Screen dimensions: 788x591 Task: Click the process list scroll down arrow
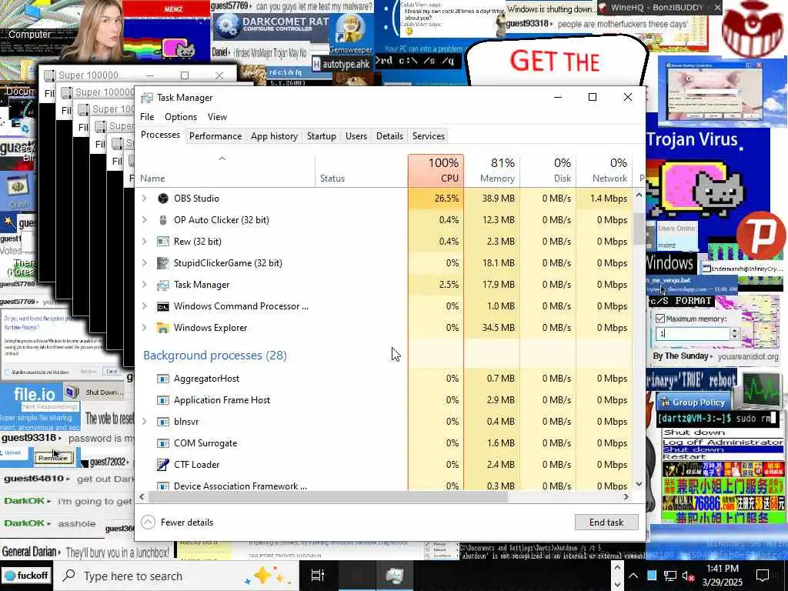tap(639, 484)
